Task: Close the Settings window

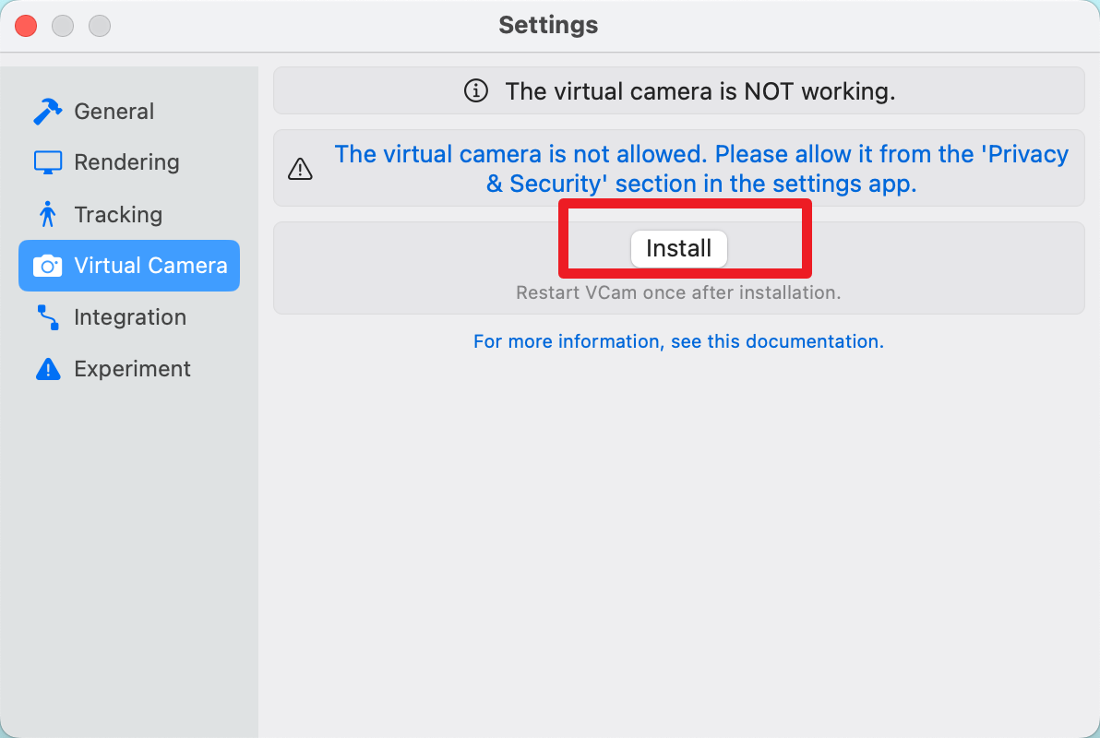Action: pyautogui.click(x=26, y=26)
